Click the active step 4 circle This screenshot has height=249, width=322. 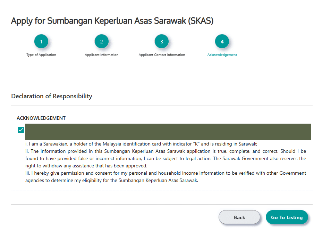(x=222, y=42)
